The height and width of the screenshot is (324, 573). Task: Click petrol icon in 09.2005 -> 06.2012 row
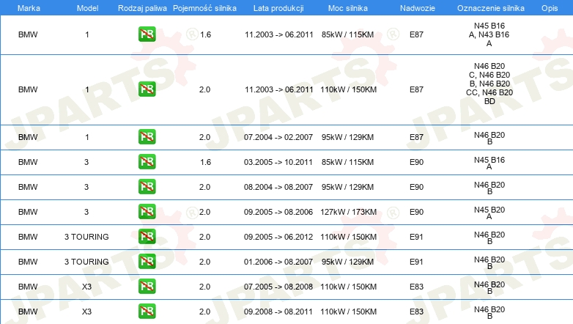point(147,236)
